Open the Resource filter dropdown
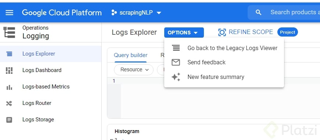Viewport: 320px width, 140px height. [x=134, y=70]
